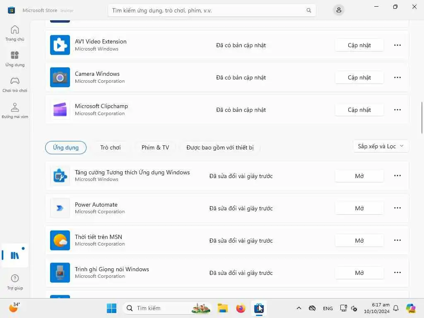Click the Camera Windows title
Image resolution: width=424 pixels, height=318 pixels.
pos(97,74)
